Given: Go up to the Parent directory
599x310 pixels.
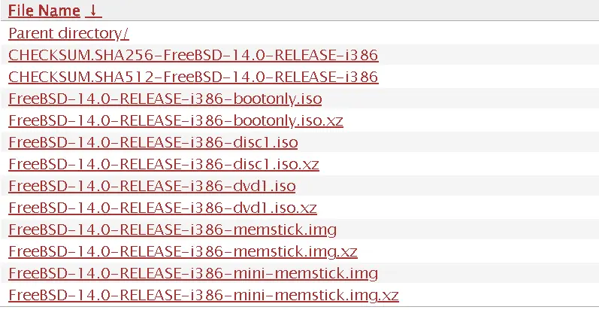Looking at the screenshot, I should pyautogui.click(x=68, y=34).
